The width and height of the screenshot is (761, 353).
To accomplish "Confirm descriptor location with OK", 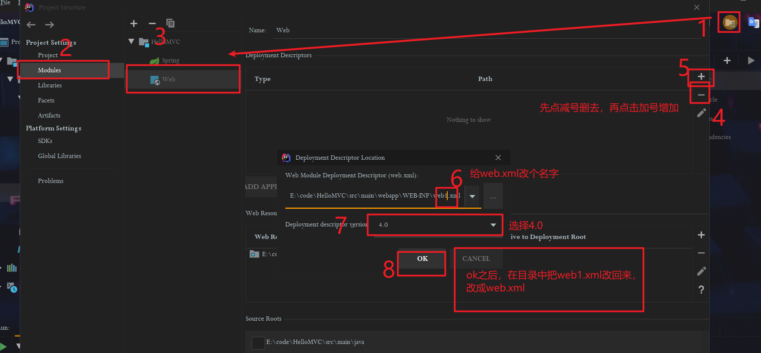I will [x=422, y=259].
